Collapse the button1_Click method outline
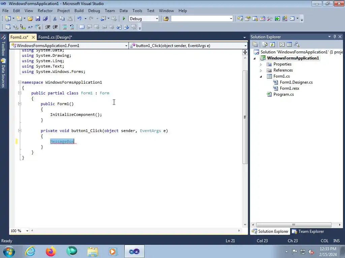 (x=20, y=131)
